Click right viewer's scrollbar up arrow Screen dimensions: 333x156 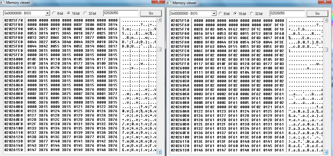tap(326, 20)
